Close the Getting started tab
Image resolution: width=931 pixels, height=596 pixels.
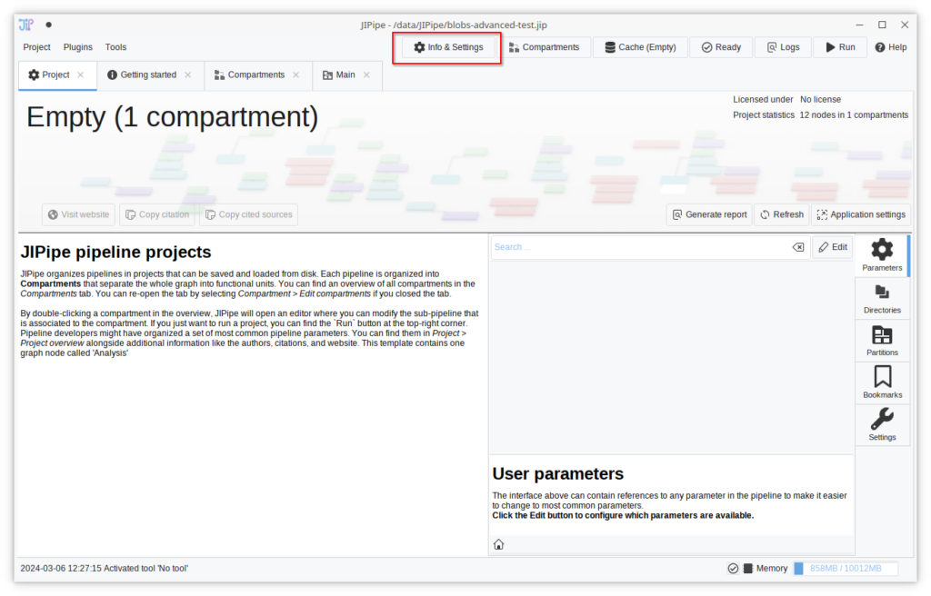tap(188, 75)
